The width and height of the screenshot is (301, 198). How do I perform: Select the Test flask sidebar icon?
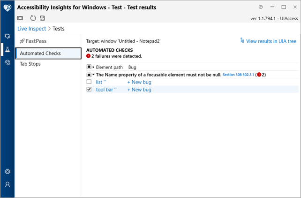8,50
